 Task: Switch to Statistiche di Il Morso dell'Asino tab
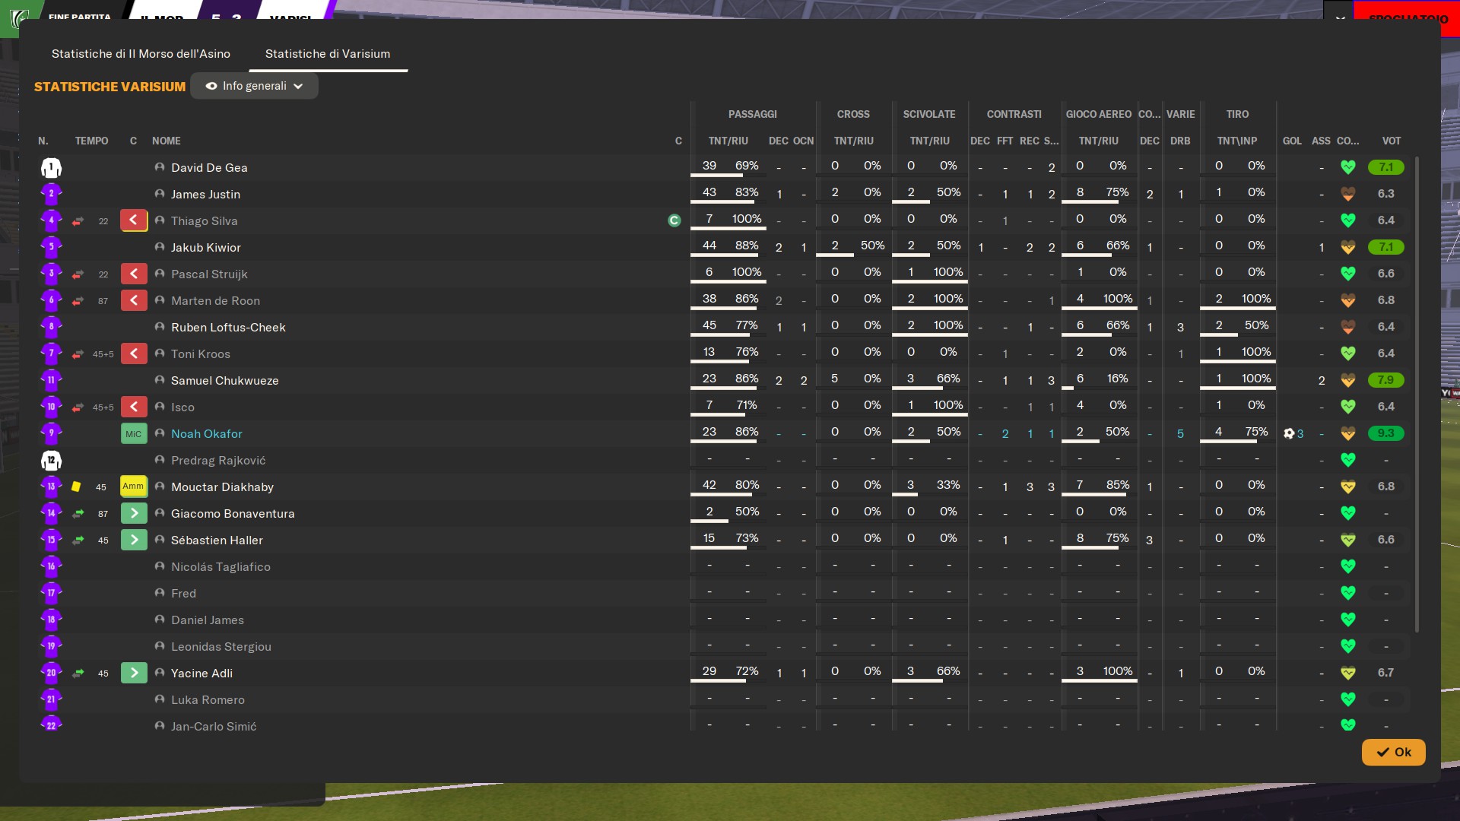(x=141, y=54)
